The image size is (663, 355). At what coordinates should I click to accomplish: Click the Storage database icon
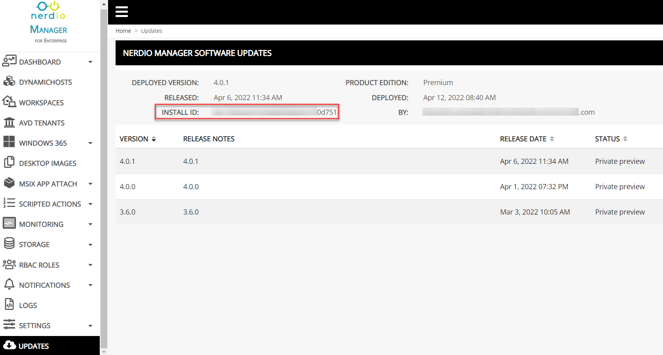tap(9, 243)
